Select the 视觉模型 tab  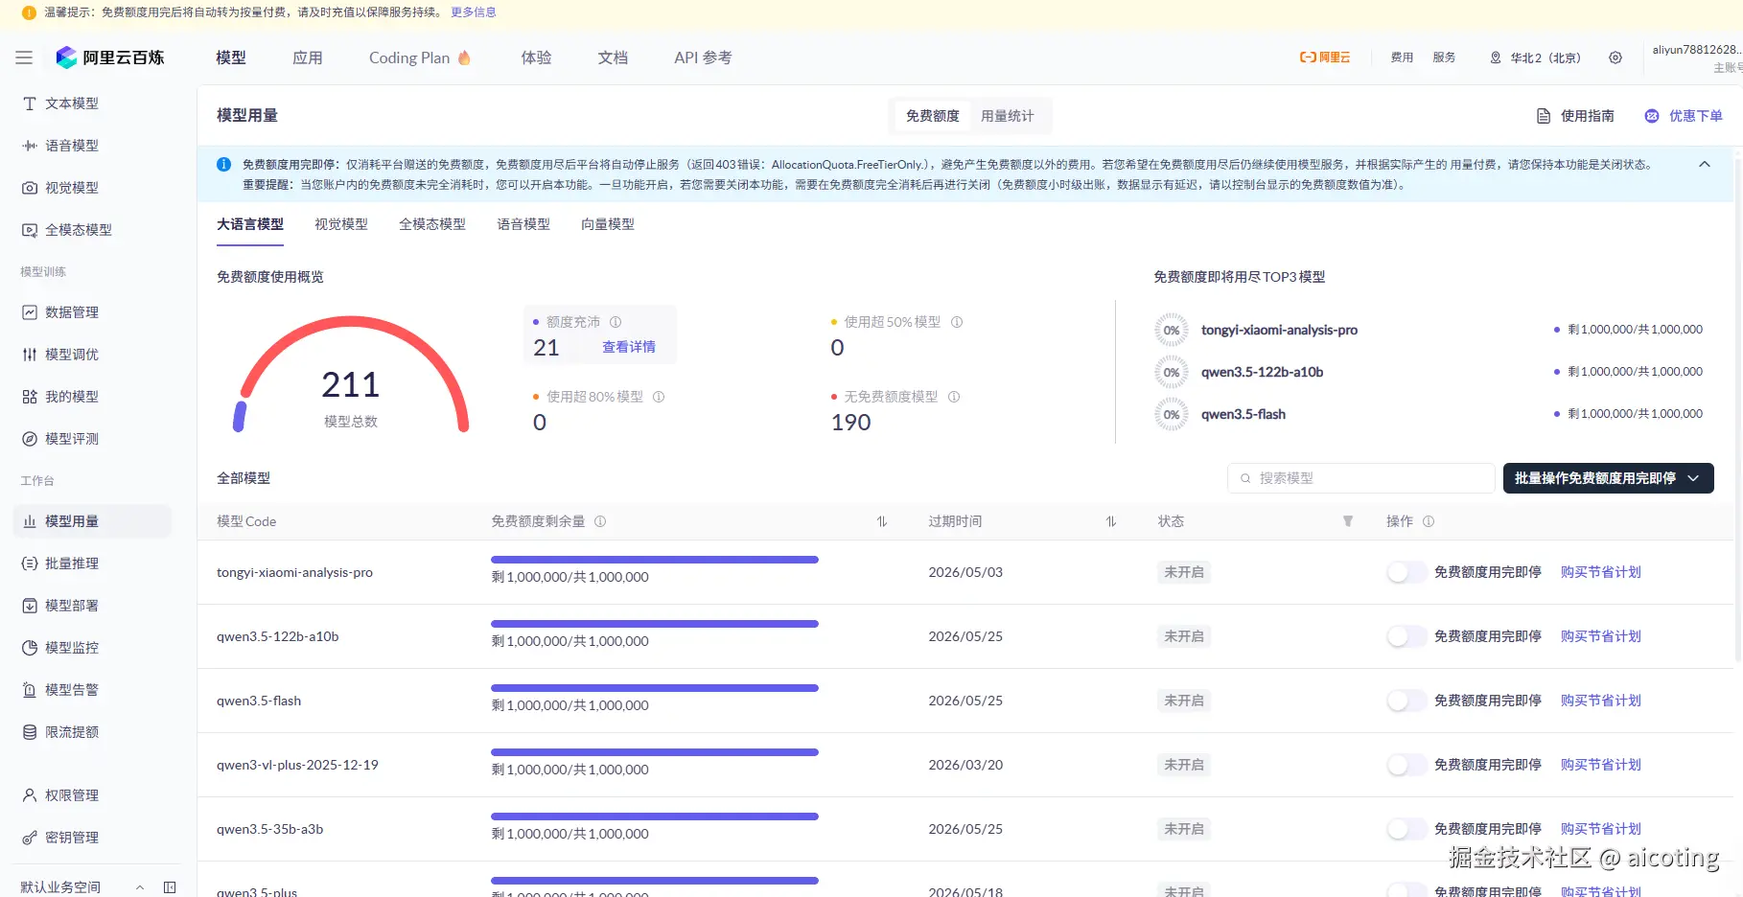341,224
